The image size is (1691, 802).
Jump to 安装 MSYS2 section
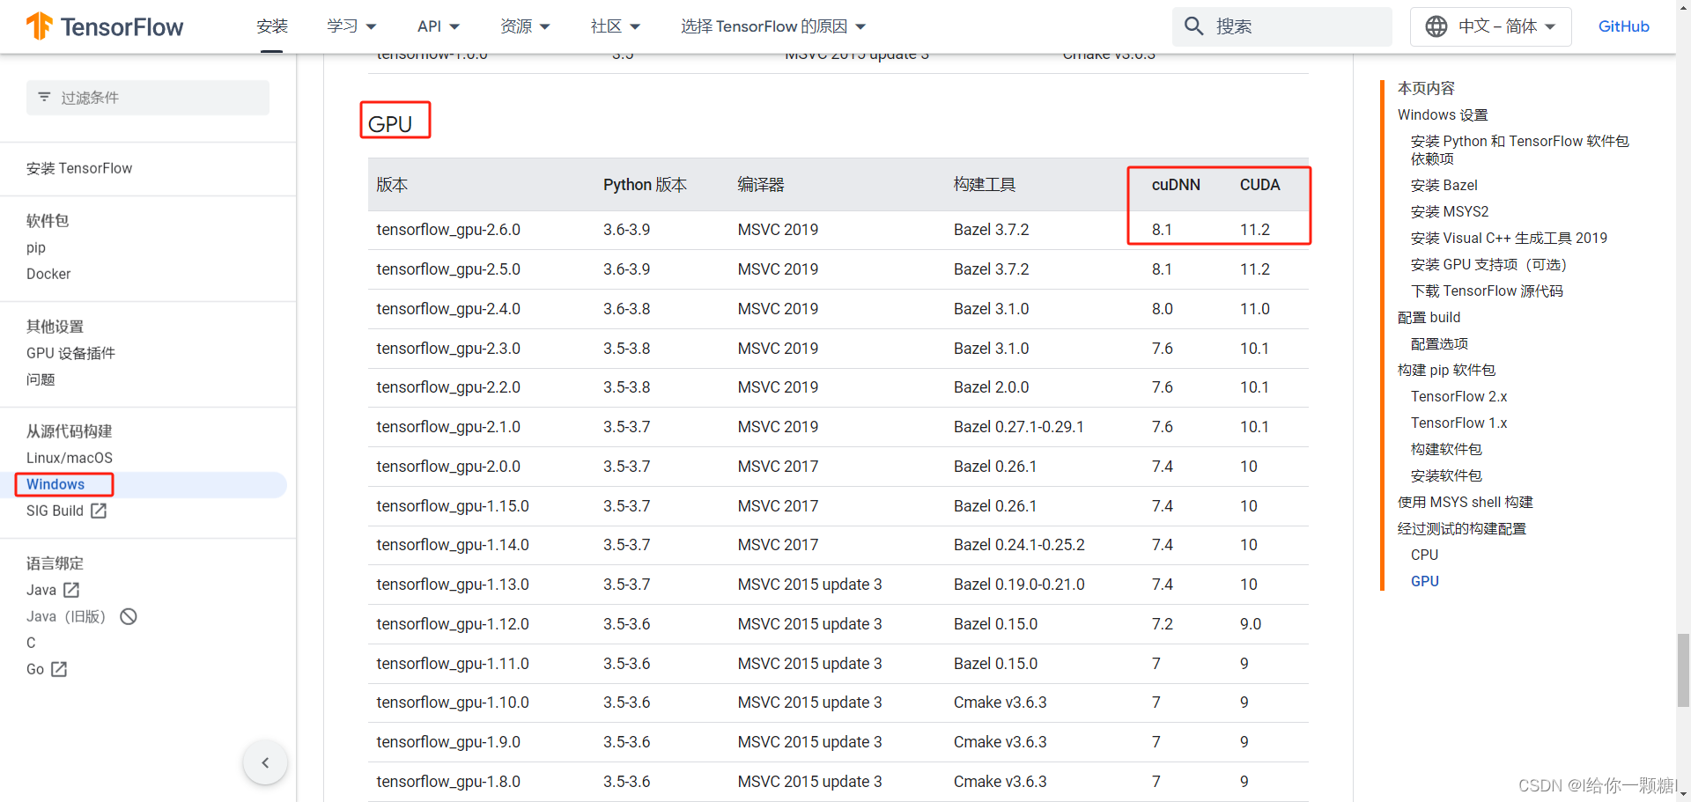pos(1450,211)
